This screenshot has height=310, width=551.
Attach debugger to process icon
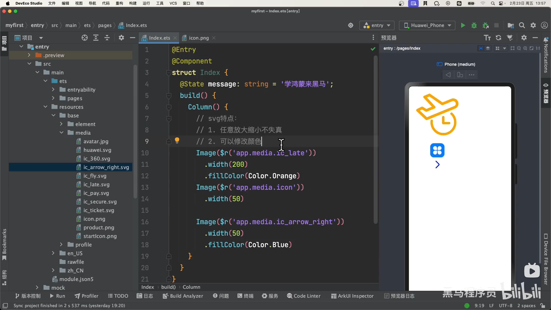tap(486, 25)
